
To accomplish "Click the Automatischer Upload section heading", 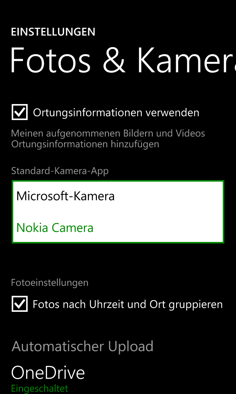I will 82,346.
